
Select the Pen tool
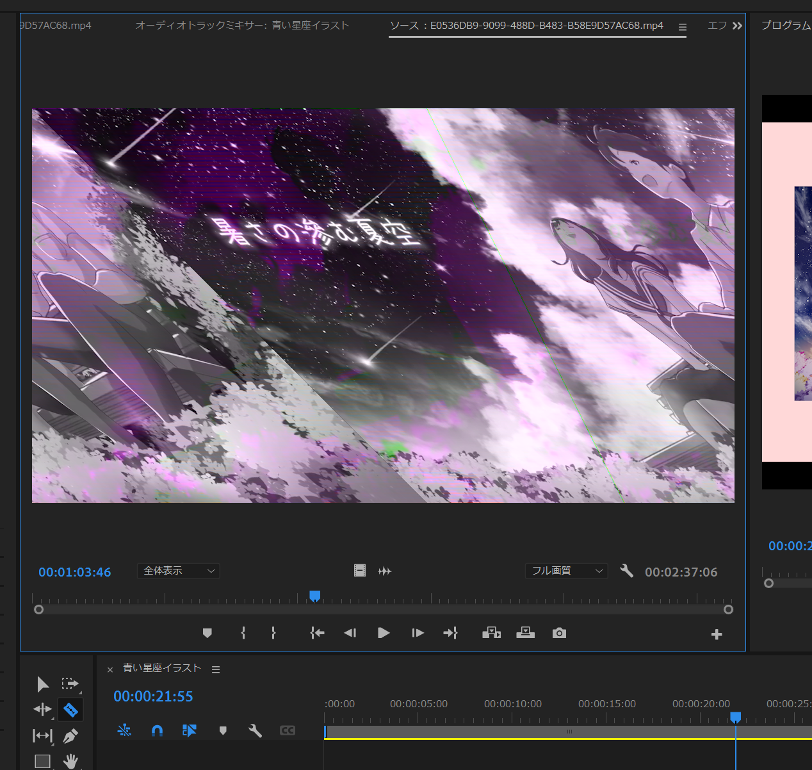70,735
